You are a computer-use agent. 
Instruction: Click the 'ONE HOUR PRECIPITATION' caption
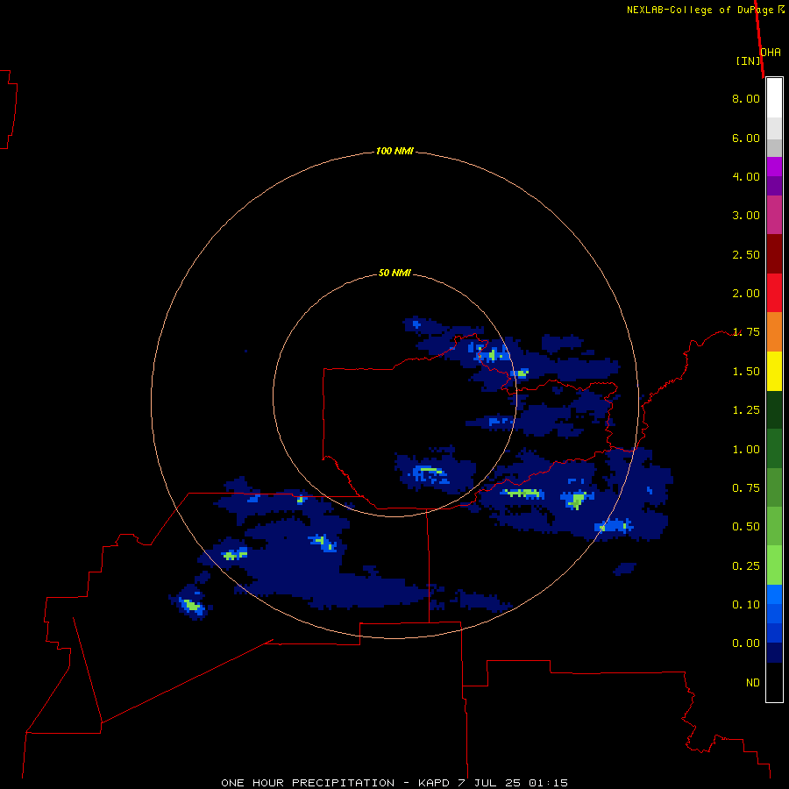tap(308, 783)
